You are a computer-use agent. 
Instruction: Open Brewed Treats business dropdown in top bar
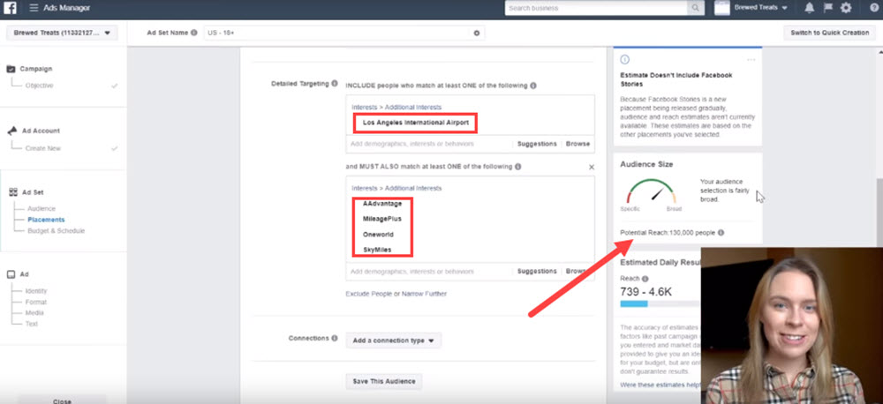(761, 8)
